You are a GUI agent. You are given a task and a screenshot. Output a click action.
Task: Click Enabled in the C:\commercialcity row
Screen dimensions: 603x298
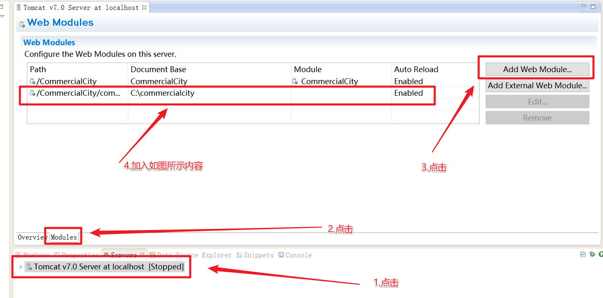(x=409, y=93)
